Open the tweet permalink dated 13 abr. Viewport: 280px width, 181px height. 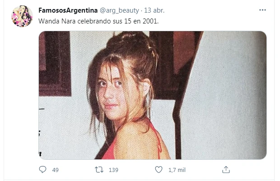pos(154,10)
